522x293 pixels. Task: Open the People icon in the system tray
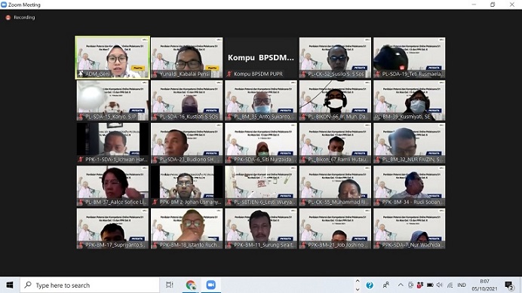(x=386, y=285)
